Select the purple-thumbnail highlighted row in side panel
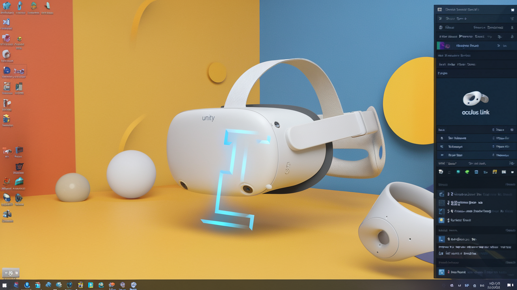The width and height of the screenshot is (517, 290). [476, 46]
